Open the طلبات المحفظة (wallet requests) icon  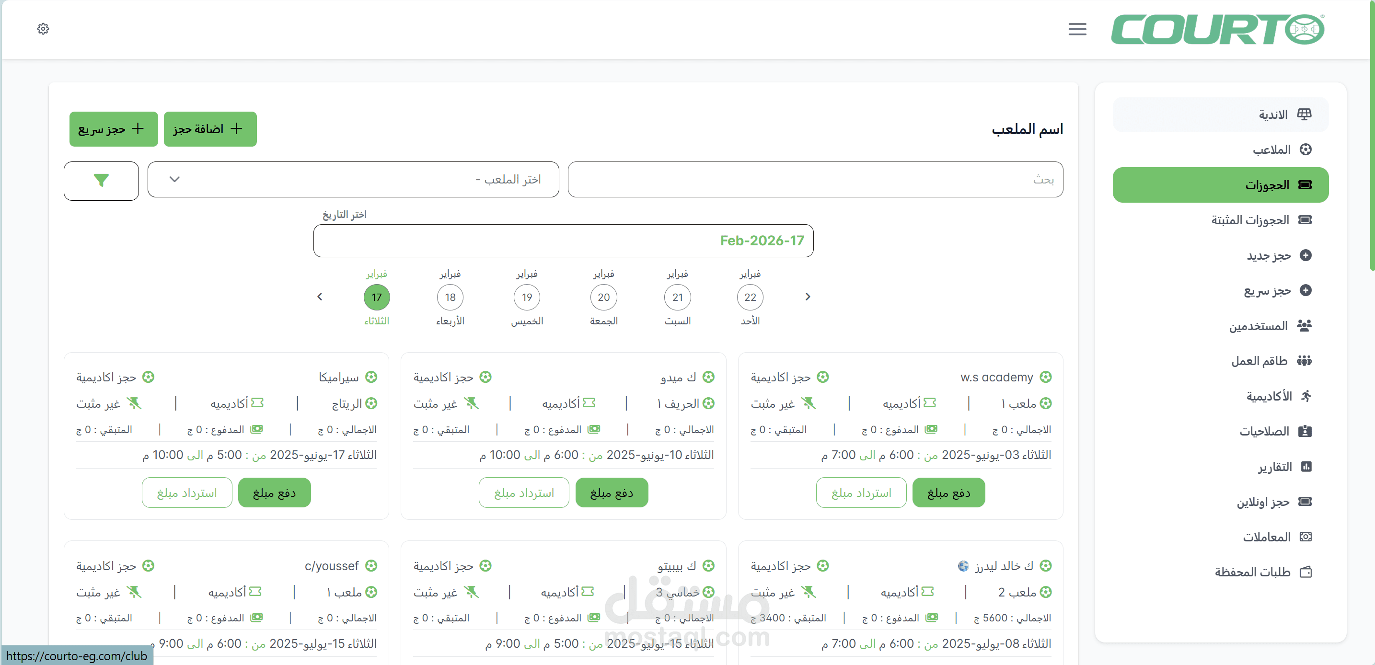pos(1306,572)
